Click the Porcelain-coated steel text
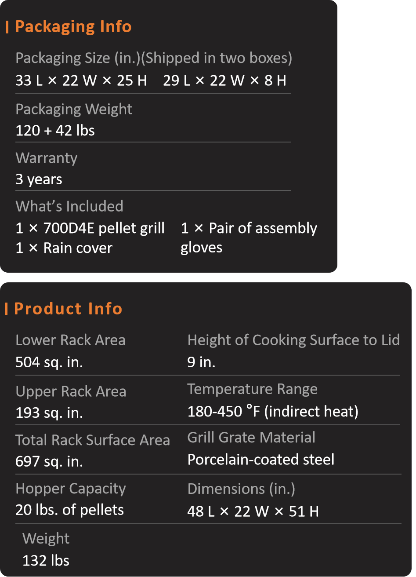416x577 pixels. (x=261, y=460)
